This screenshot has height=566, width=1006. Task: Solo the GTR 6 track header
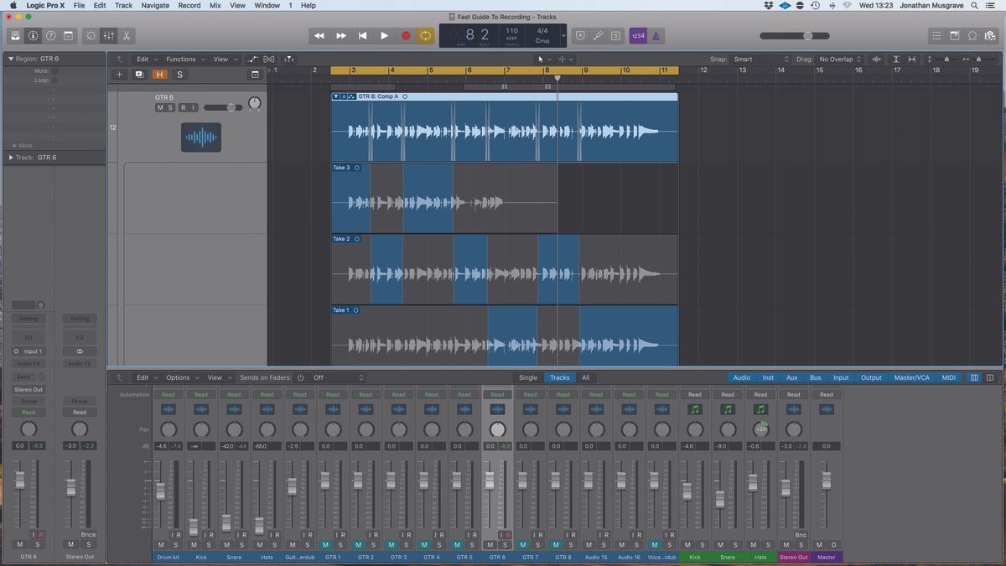[x=171, y=107]
